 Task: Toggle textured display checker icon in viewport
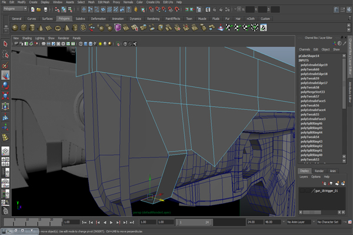pos(95,44)
